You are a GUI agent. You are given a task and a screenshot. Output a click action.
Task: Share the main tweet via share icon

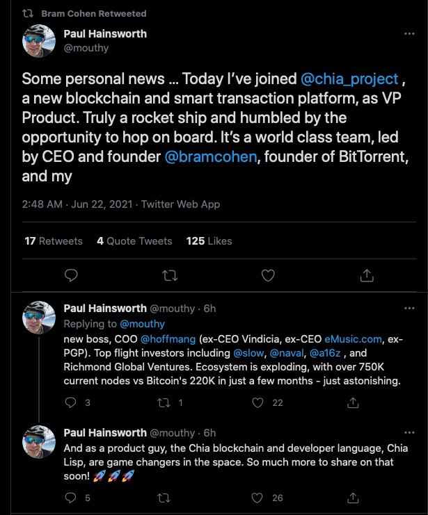tap(367, 275)
